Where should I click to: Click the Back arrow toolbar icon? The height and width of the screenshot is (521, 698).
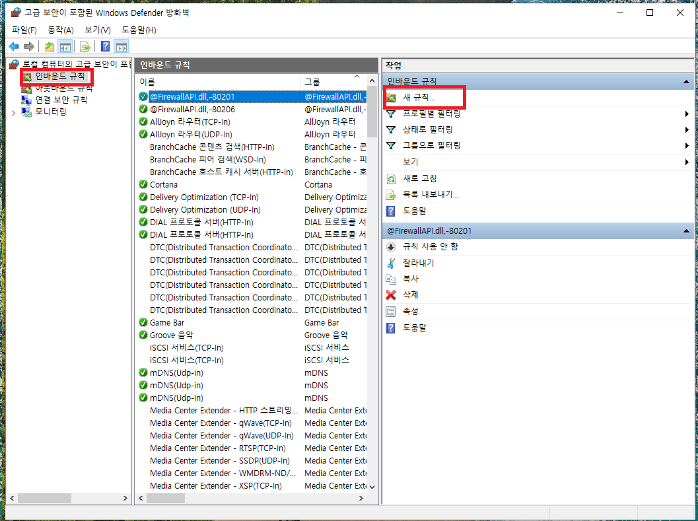[14, 46]
